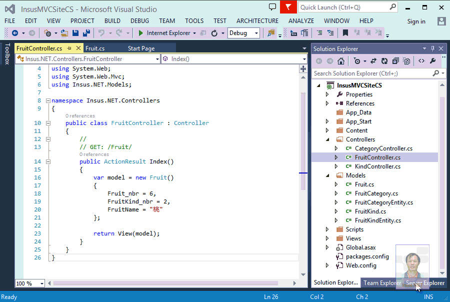The image size is (450, 302).
Task: Click the Open File toolbar icon
Action: point(64,33)
